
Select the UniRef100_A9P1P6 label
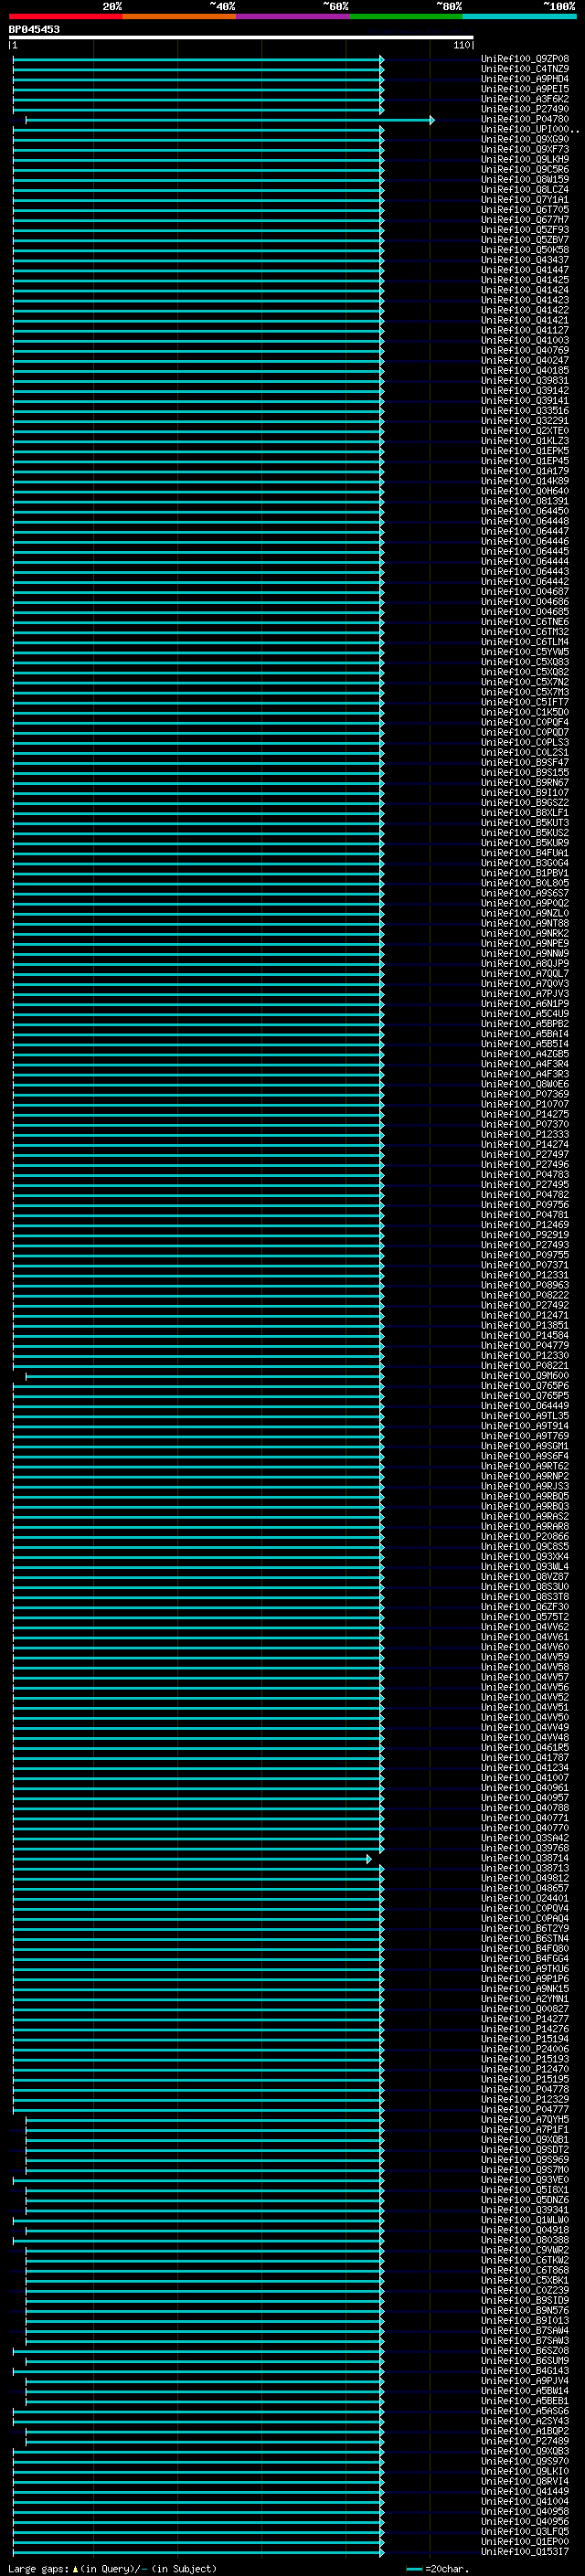pyautogui.click(x=525, y=1978)
